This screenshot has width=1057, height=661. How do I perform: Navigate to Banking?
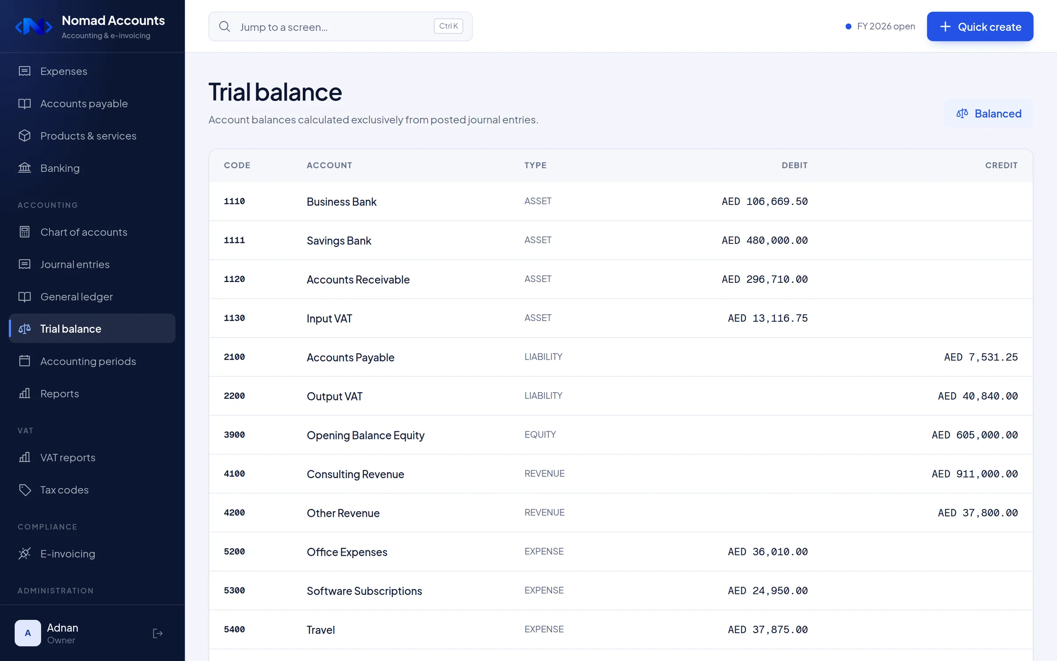coord(92,168)
